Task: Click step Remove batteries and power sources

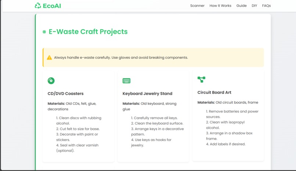Action: point(232,114)
